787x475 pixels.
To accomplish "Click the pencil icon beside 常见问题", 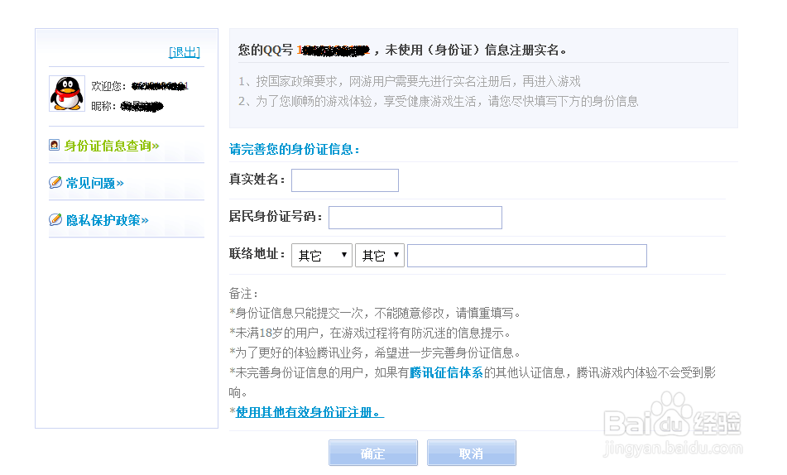I will (55, 182).
